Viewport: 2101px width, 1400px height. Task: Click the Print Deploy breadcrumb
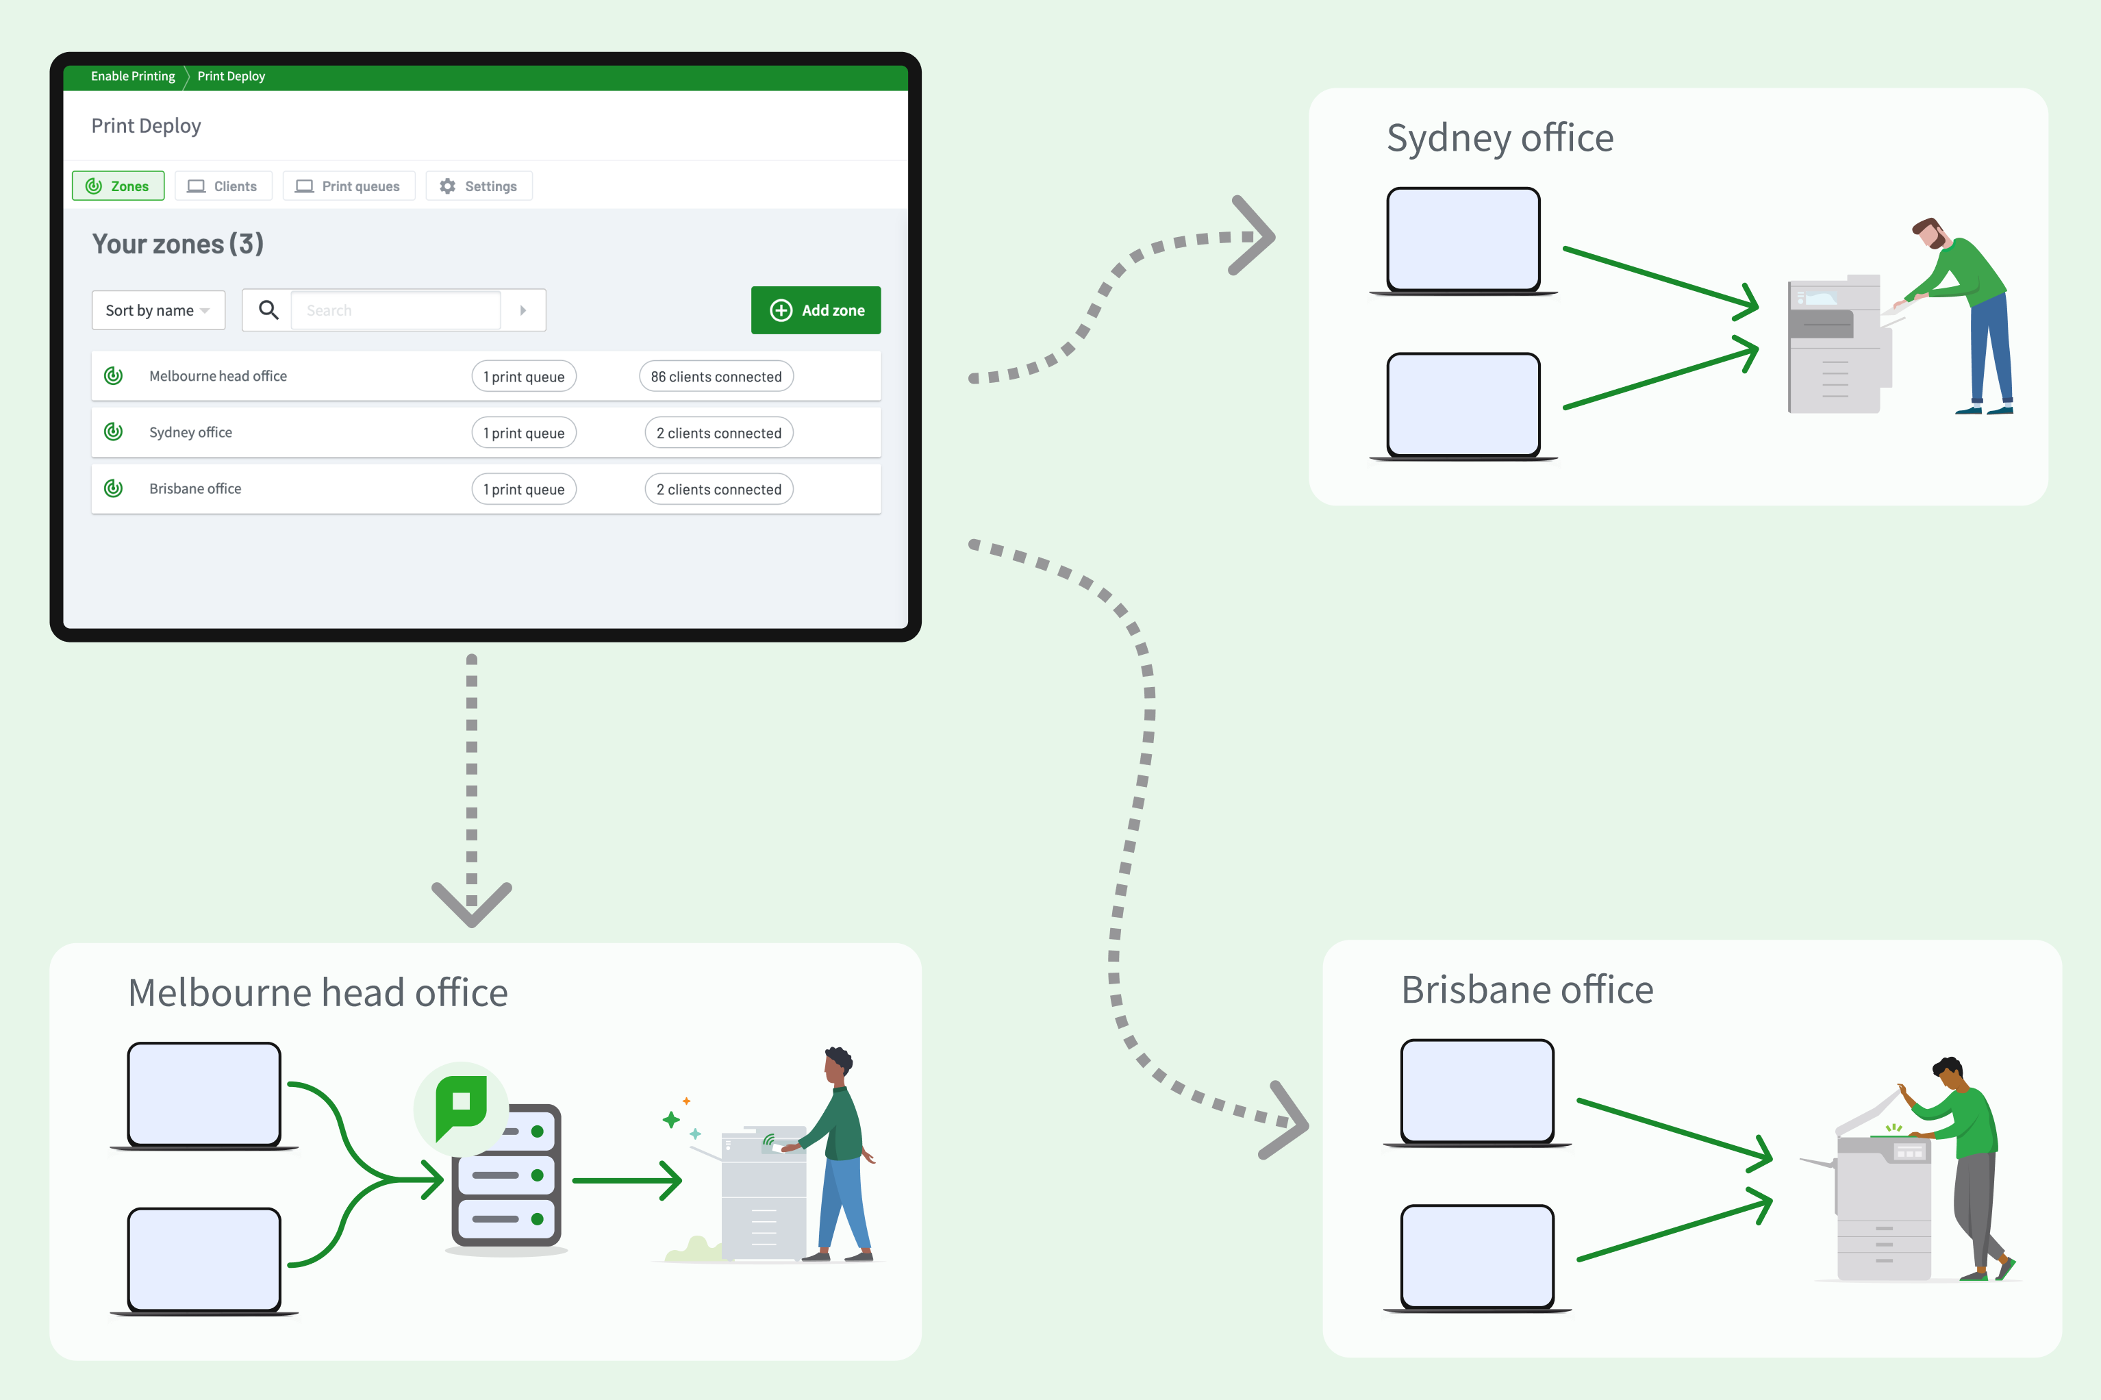coord(231,76)
